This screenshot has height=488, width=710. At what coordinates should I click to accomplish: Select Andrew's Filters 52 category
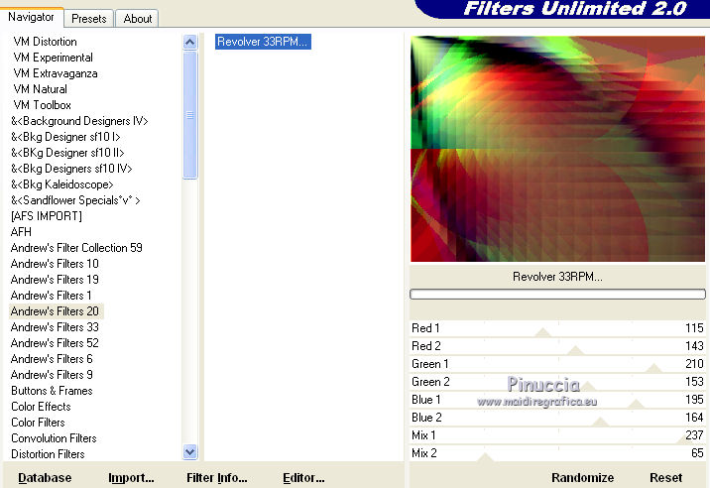tap(55, 343)
